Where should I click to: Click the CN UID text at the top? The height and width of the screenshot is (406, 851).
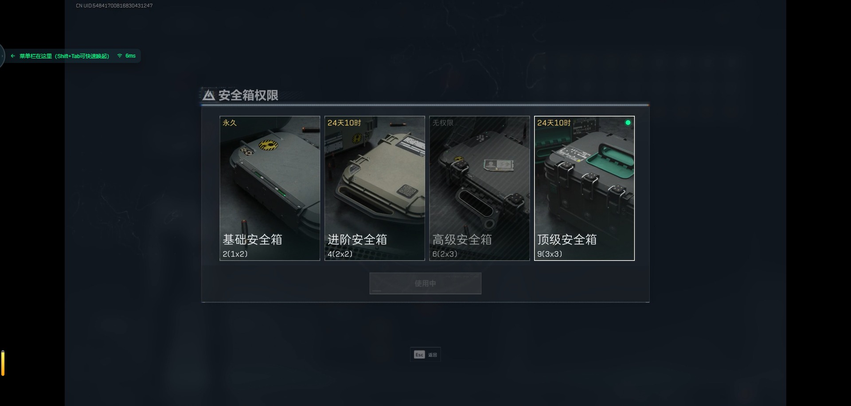coord(114,6)
